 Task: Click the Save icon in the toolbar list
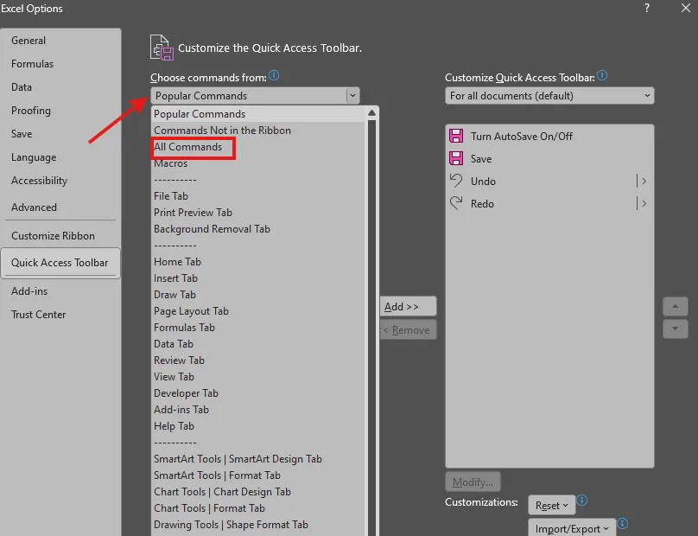coord(455,158)
